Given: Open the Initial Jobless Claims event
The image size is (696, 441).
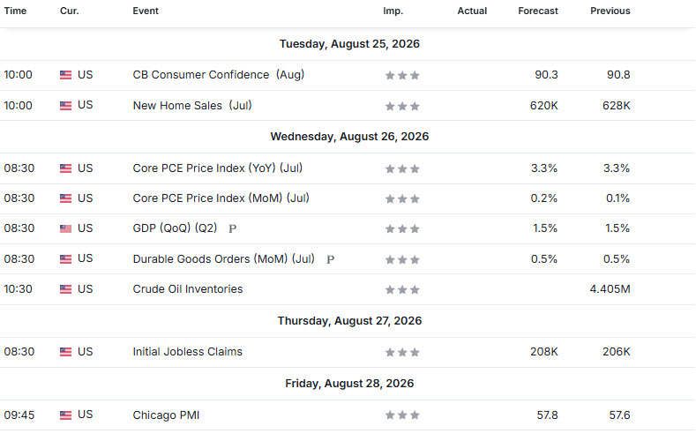Looking at the screenshot, I should click(x=187, y=352).
